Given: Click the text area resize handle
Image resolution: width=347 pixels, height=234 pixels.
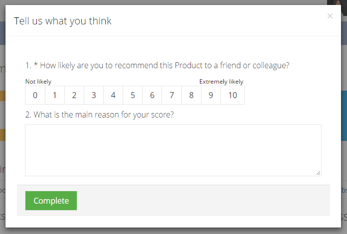Looking at the screenshot, I should click(318, 173).
